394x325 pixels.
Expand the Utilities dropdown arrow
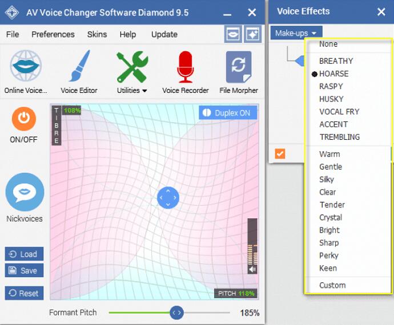[144, 91]
